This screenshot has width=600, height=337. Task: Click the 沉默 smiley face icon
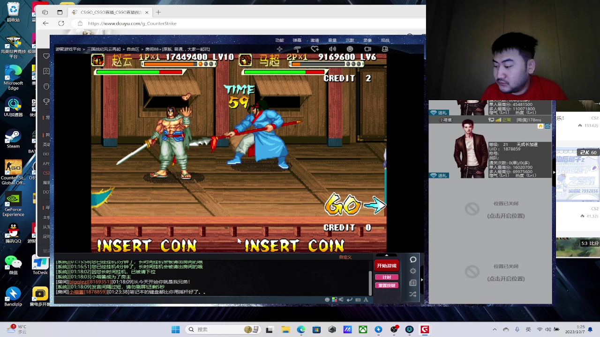pyautogui.click(x=350, y=49)
